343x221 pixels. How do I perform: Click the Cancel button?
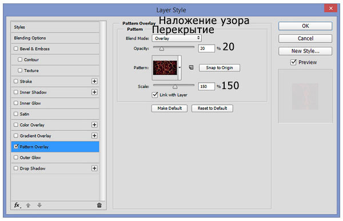(305, 38)
